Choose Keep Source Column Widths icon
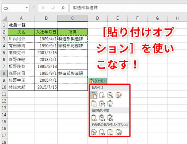The width and height of the screenshot is (187, 144). click(x=102, y=103)
